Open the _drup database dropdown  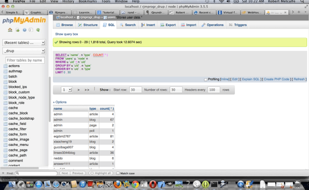(24, 51)
